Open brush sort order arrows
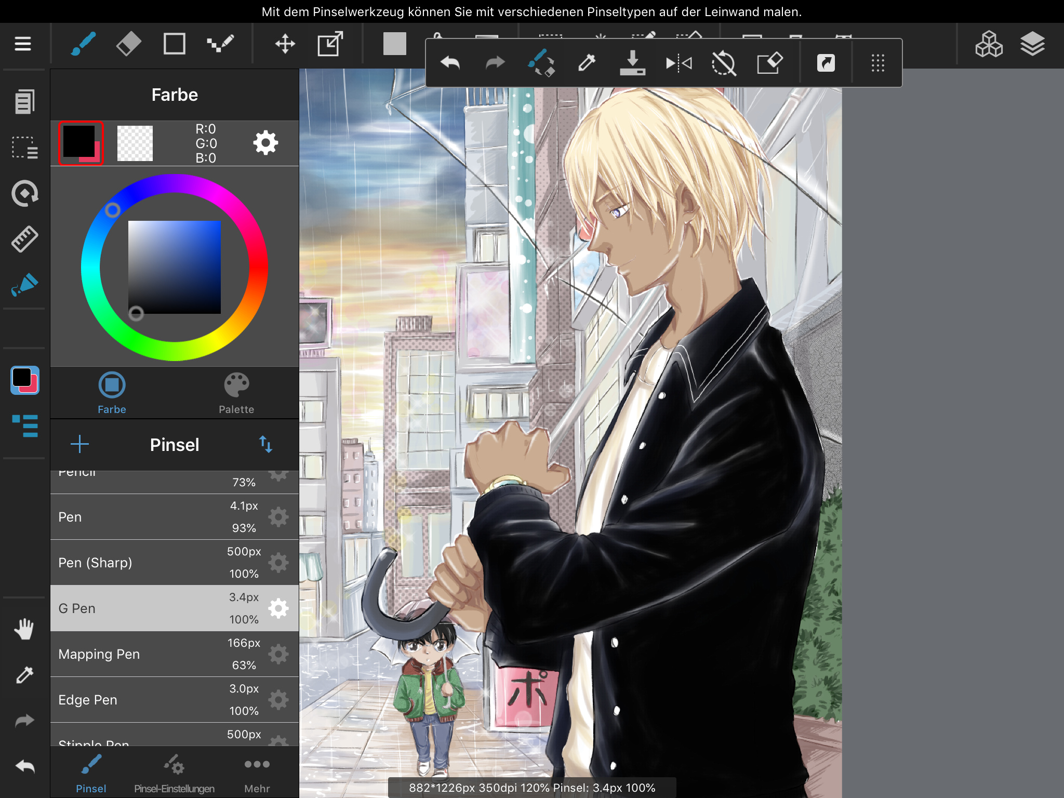This screenshot has width=1064, height=798. coord(265,444)
